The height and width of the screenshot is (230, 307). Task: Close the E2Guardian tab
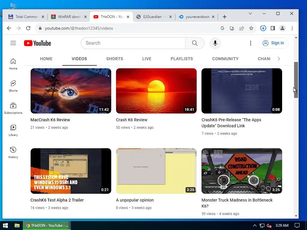[171, 17]
